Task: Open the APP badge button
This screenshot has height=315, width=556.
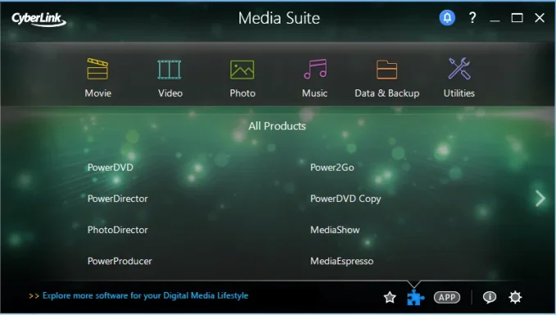Action: [x=447, y=297]
